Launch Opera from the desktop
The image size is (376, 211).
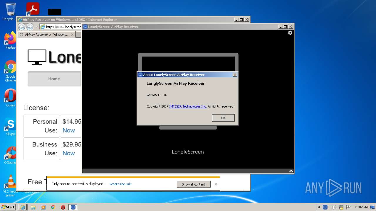point(10,98)
